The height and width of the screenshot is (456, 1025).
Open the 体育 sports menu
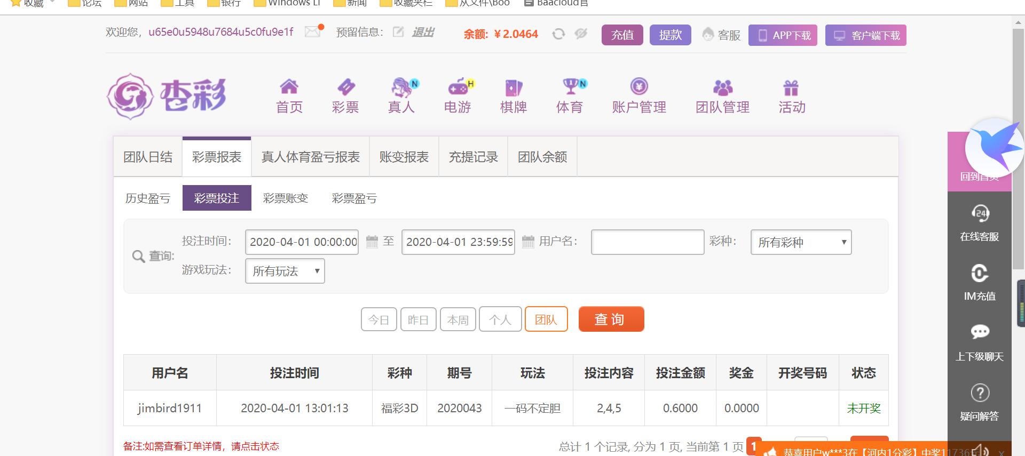tap(570, 96)
